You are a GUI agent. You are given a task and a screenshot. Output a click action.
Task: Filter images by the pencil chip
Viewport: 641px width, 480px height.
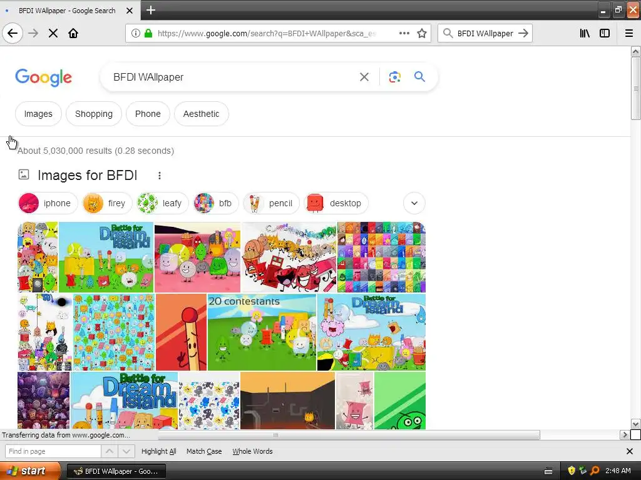[272, 203]
